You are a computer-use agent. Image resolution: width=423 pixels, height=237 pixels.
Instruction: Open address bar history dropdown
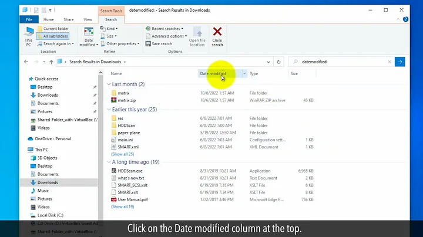268,62
